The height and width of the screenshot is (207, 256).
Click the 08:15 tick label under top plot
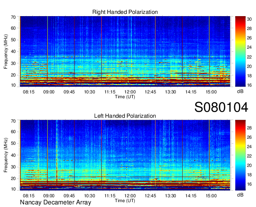click(29, 92)
